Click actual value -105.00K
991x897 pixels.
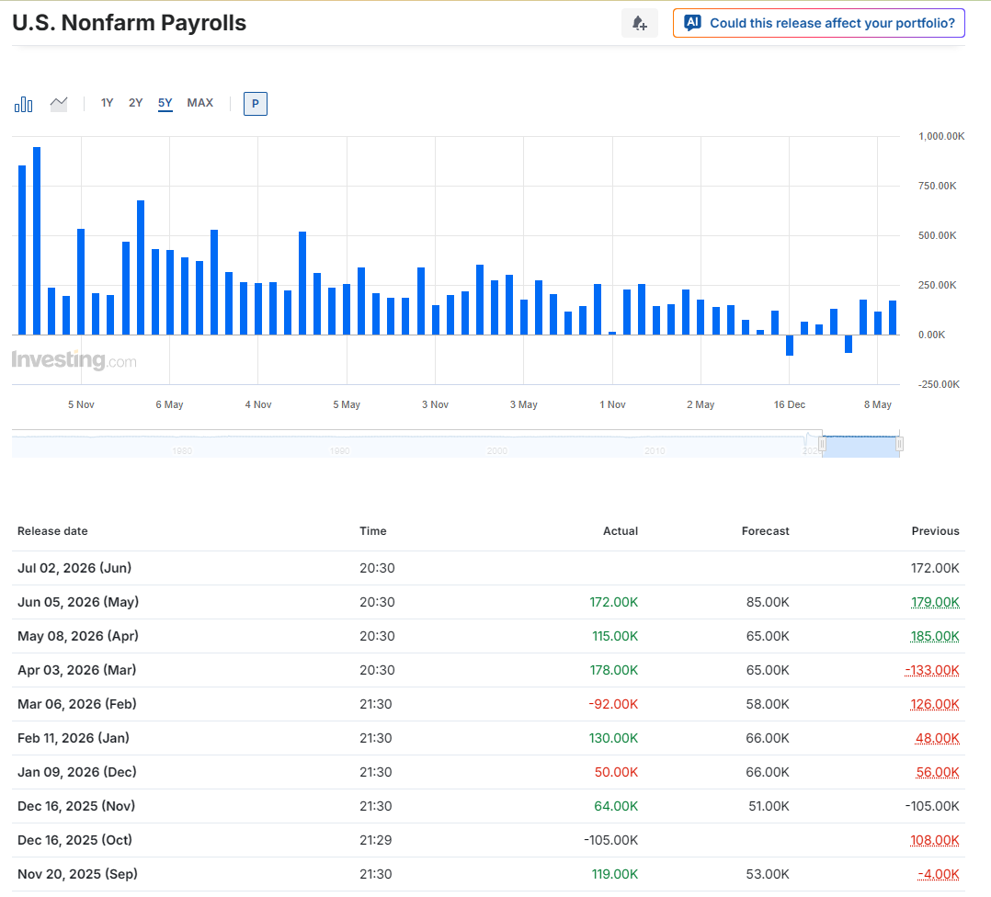(x=611, y=840)
